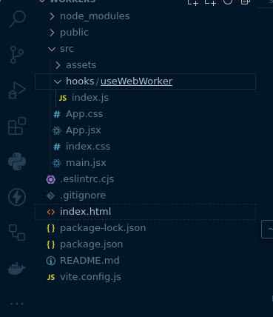
Task: Open the Python extension panel
Action: click(17, 161)
